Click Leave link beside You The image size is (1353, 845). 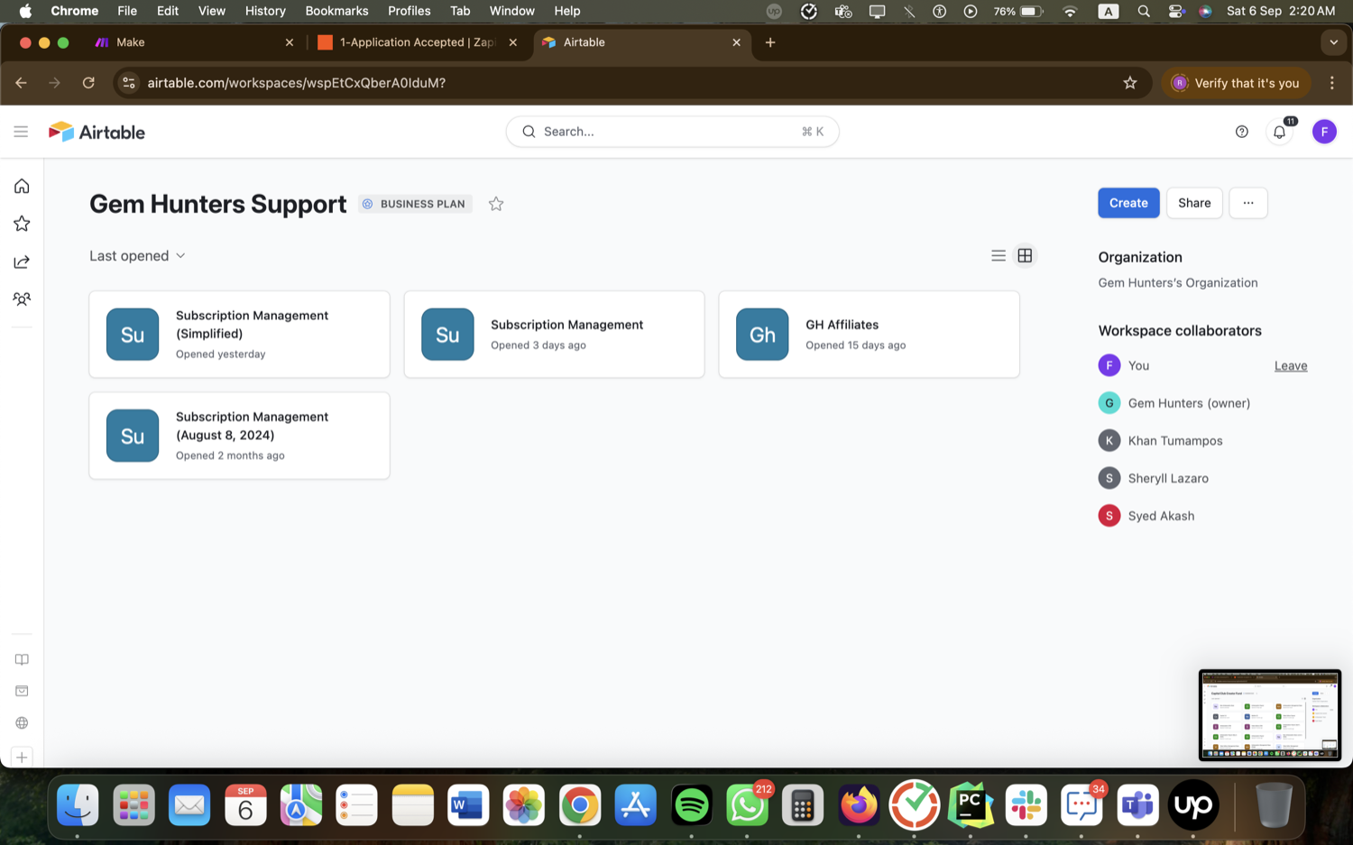(1291, 365)
